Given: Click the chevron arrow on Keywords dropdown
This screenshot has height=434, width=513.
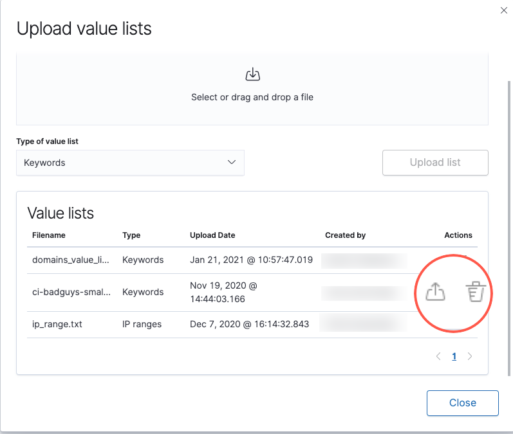Looking at the screenshot, I should pyautogui.click(x=232, y=163).
